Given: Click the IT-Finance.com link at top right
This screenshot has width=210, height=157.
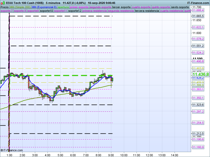Looking at the screenshot, I should (198, 3).
